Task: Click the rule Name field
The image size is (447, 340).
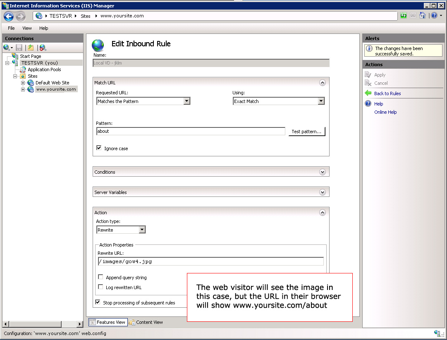Action: click(x=211, y=63)
